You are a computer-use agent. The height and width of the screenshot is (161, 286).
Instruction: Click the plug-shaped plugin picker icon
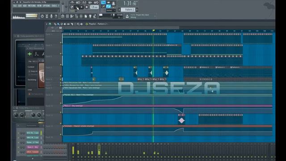(x=90, y=17)
